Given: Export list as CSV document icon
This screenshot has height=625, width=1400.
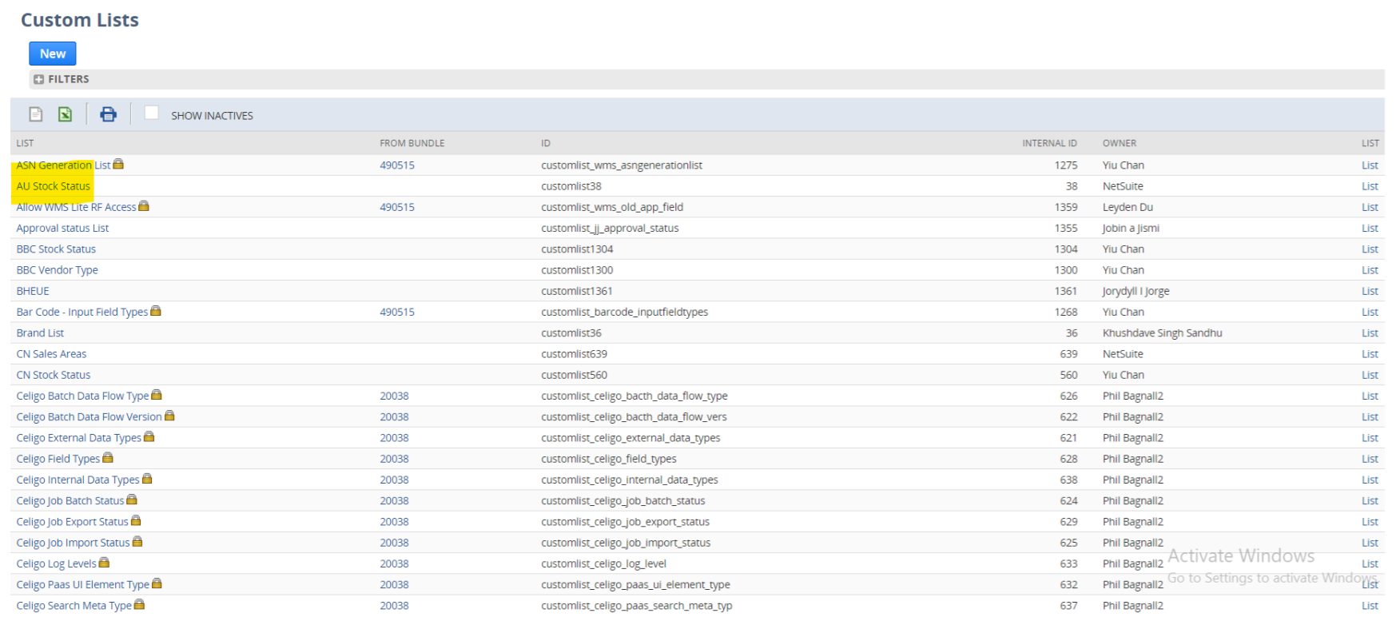Looking at the screenshot, I should [x=36, y=114].
